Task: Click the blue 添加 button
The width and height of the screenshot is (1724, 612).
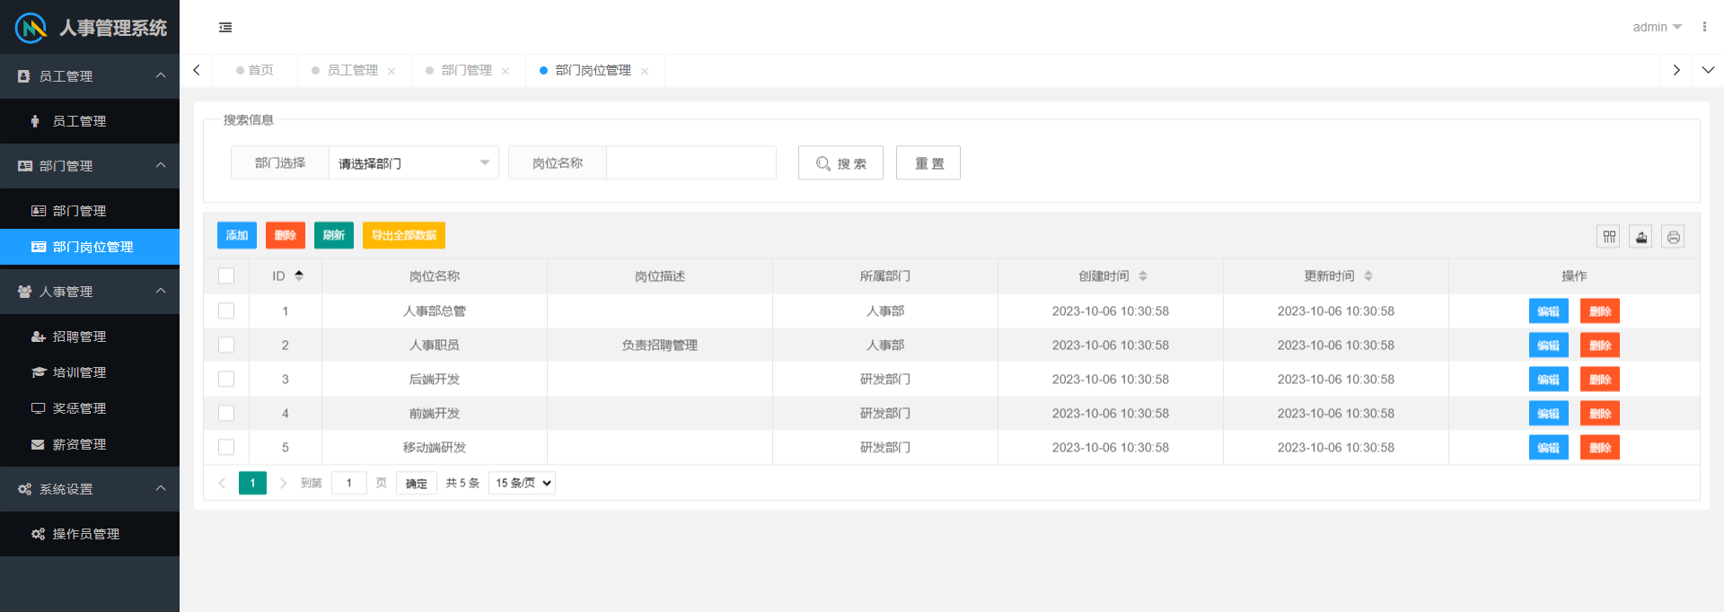Action: point(237,235)
